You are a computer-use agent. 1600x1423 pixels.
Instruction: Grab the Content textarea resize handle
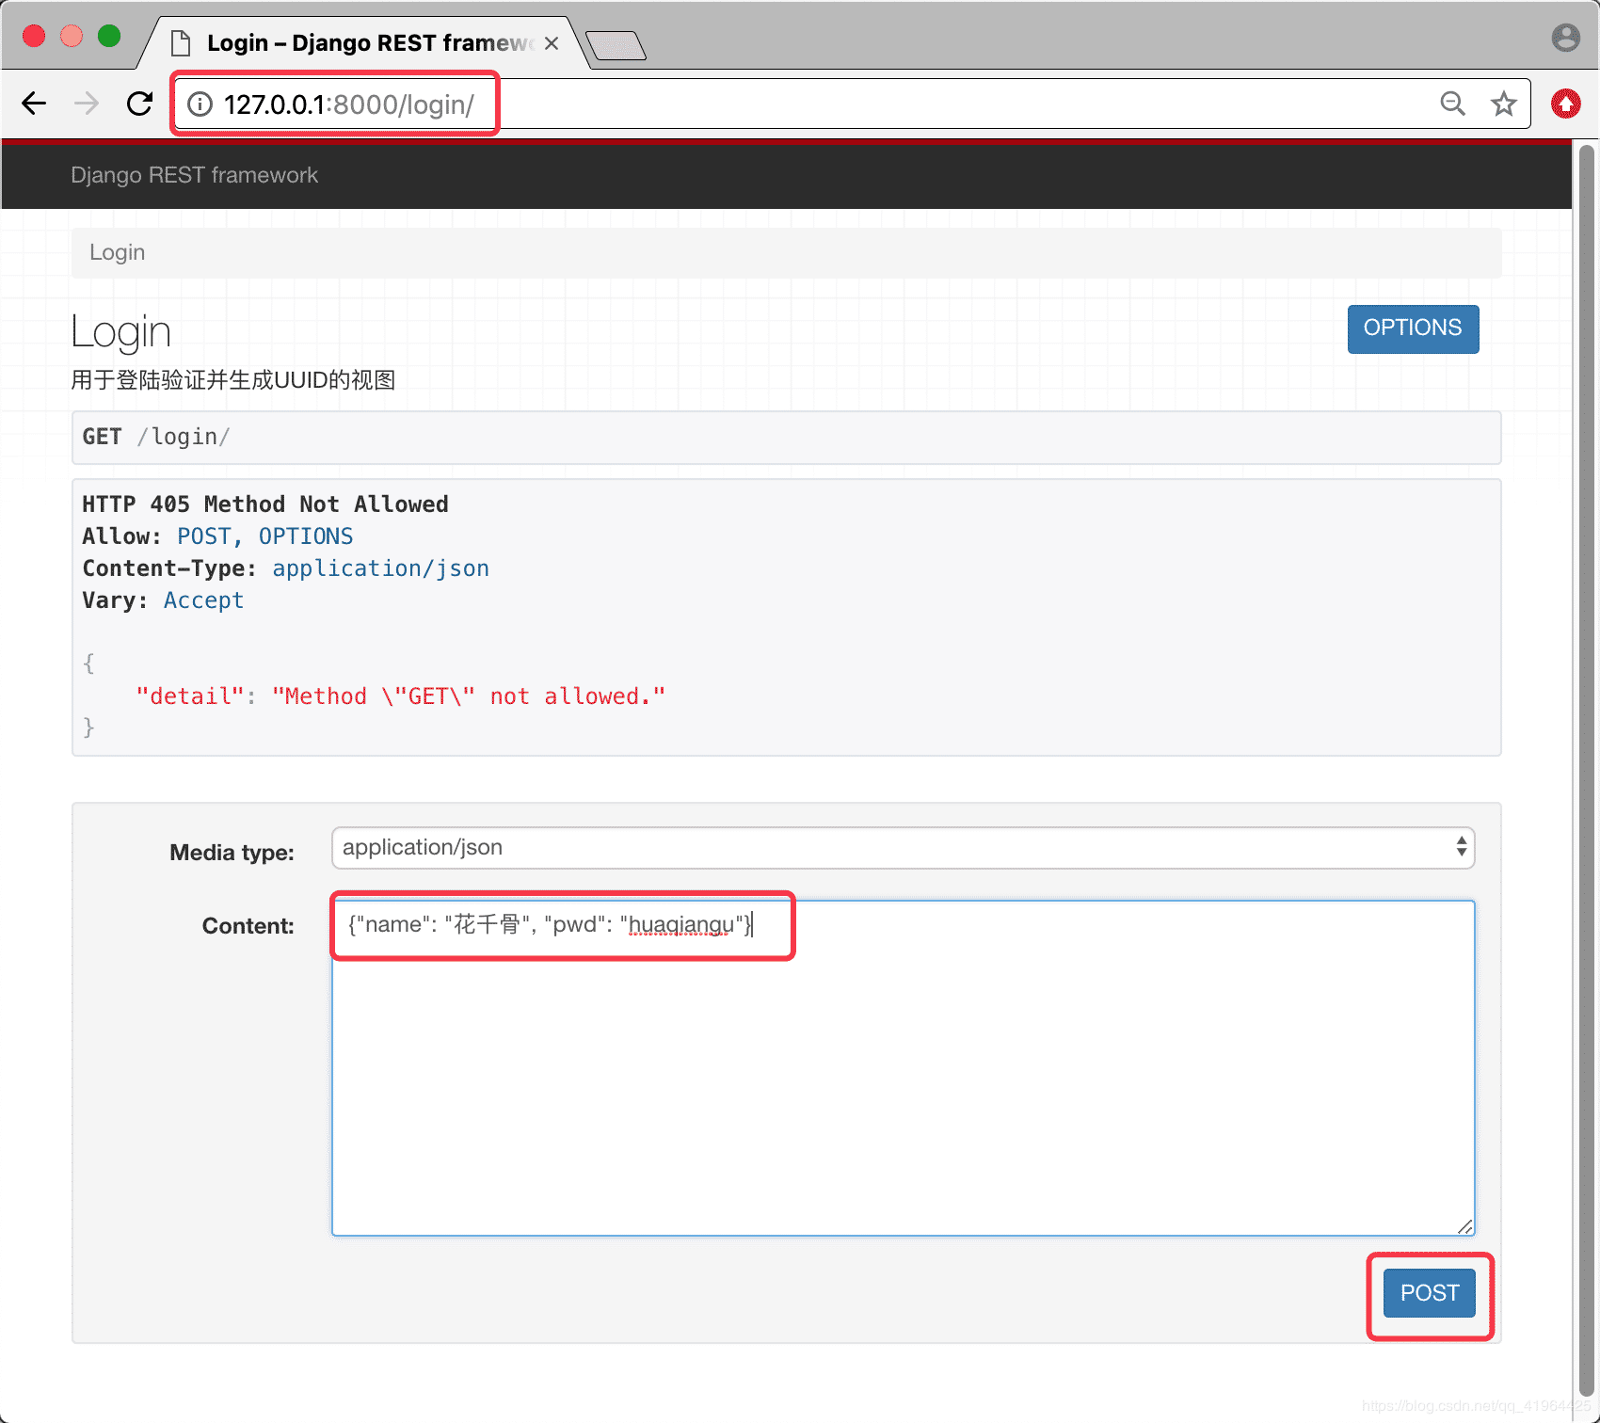pos(1464,1225)
